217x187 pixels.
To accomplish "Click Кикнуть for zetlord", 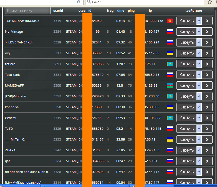I will [x=186, y=64].
